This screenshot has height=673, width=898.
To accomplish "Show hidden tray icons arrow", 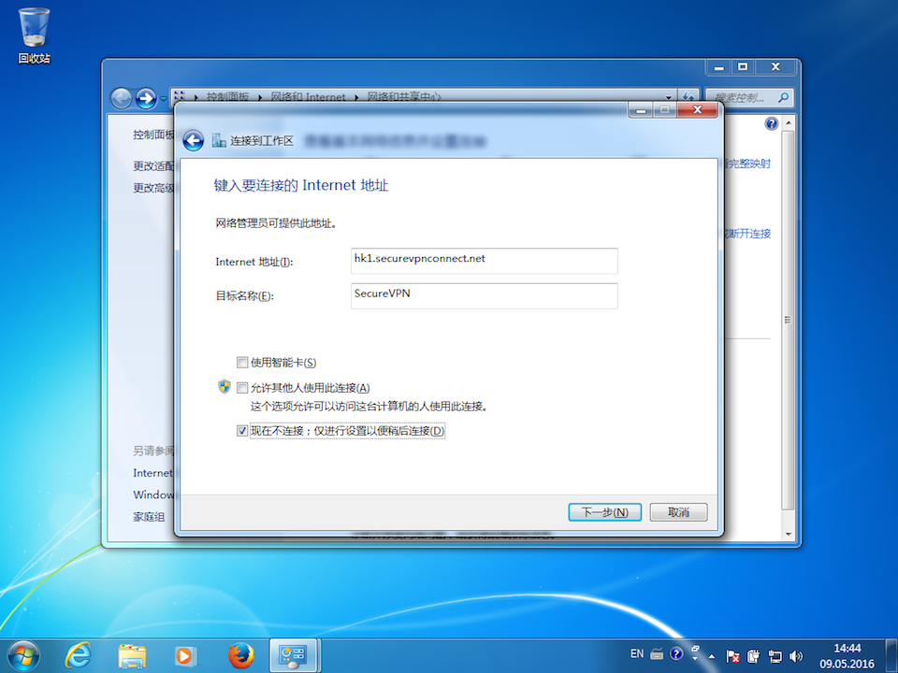I will (711, 656).
